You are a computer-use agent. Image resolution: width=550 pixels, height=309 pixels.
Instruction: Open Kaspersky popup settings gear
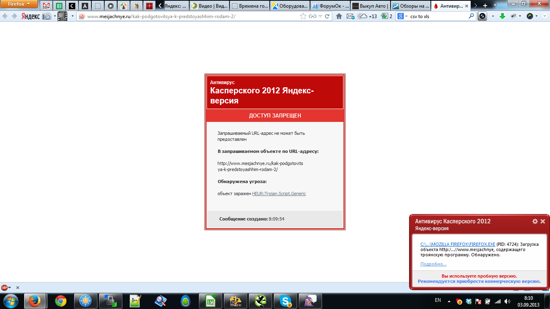(x=535, y=221)
